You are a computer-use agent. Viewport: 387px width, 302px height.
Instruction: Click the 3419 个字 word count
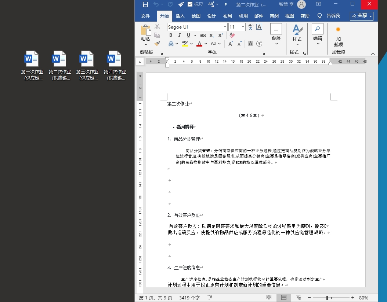coord(189,298)
